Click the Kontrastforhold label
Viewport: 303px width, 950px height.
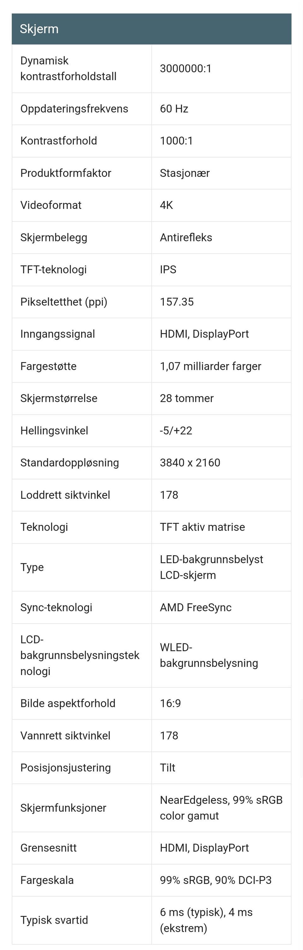click(58, 141)
